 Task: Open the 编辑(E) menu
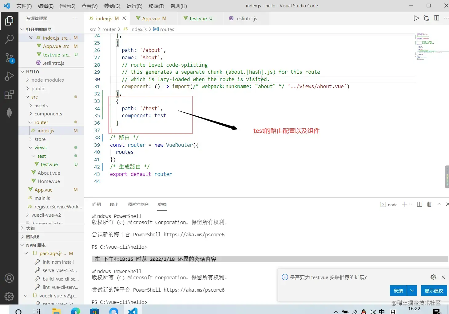pyautogui.click(x=46, y=6)
